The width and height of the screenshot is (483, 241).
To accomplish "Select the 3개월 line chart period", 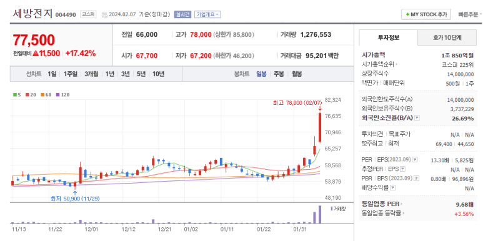I will click(x=91, y=74).
